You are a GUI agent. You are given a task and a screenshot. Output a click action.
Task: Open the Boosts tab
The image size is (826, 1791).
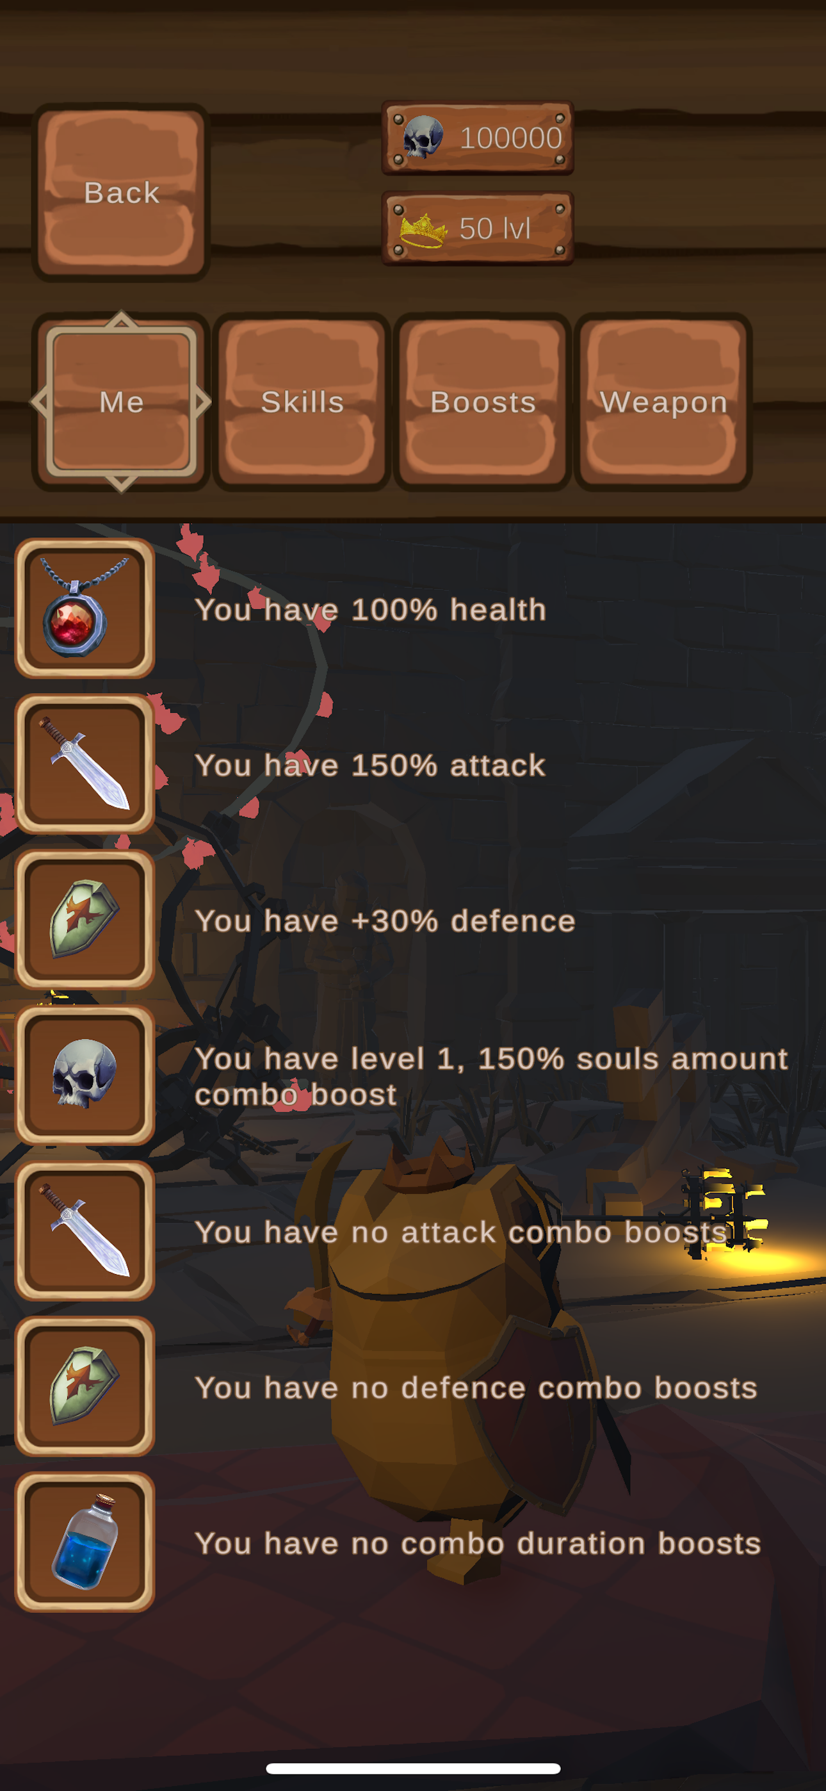click(x=483, y=402)
